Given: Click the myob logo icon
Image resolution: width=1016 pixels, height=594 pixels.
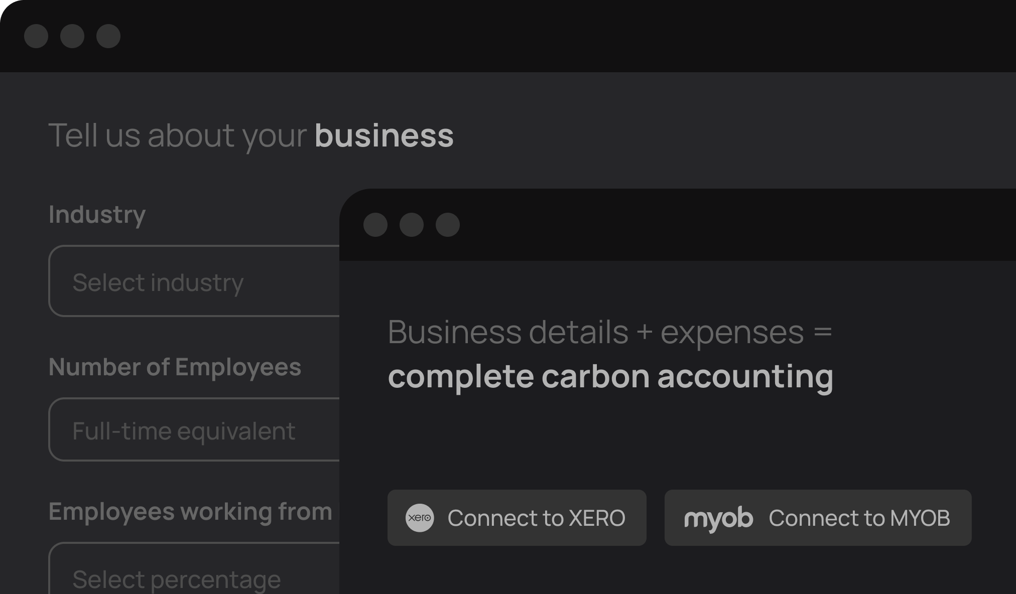Looking at the screenshot, I should 718,518.
